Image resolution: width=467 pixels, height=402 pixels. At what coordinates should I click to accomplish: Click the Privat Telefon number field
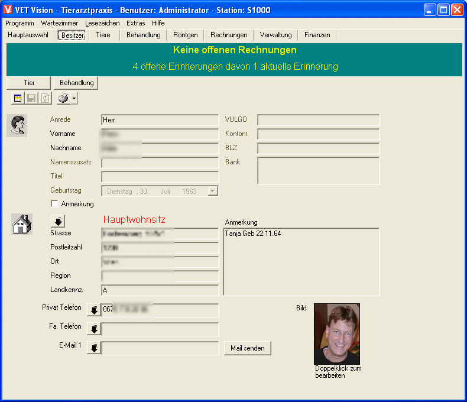coord(160,310)
